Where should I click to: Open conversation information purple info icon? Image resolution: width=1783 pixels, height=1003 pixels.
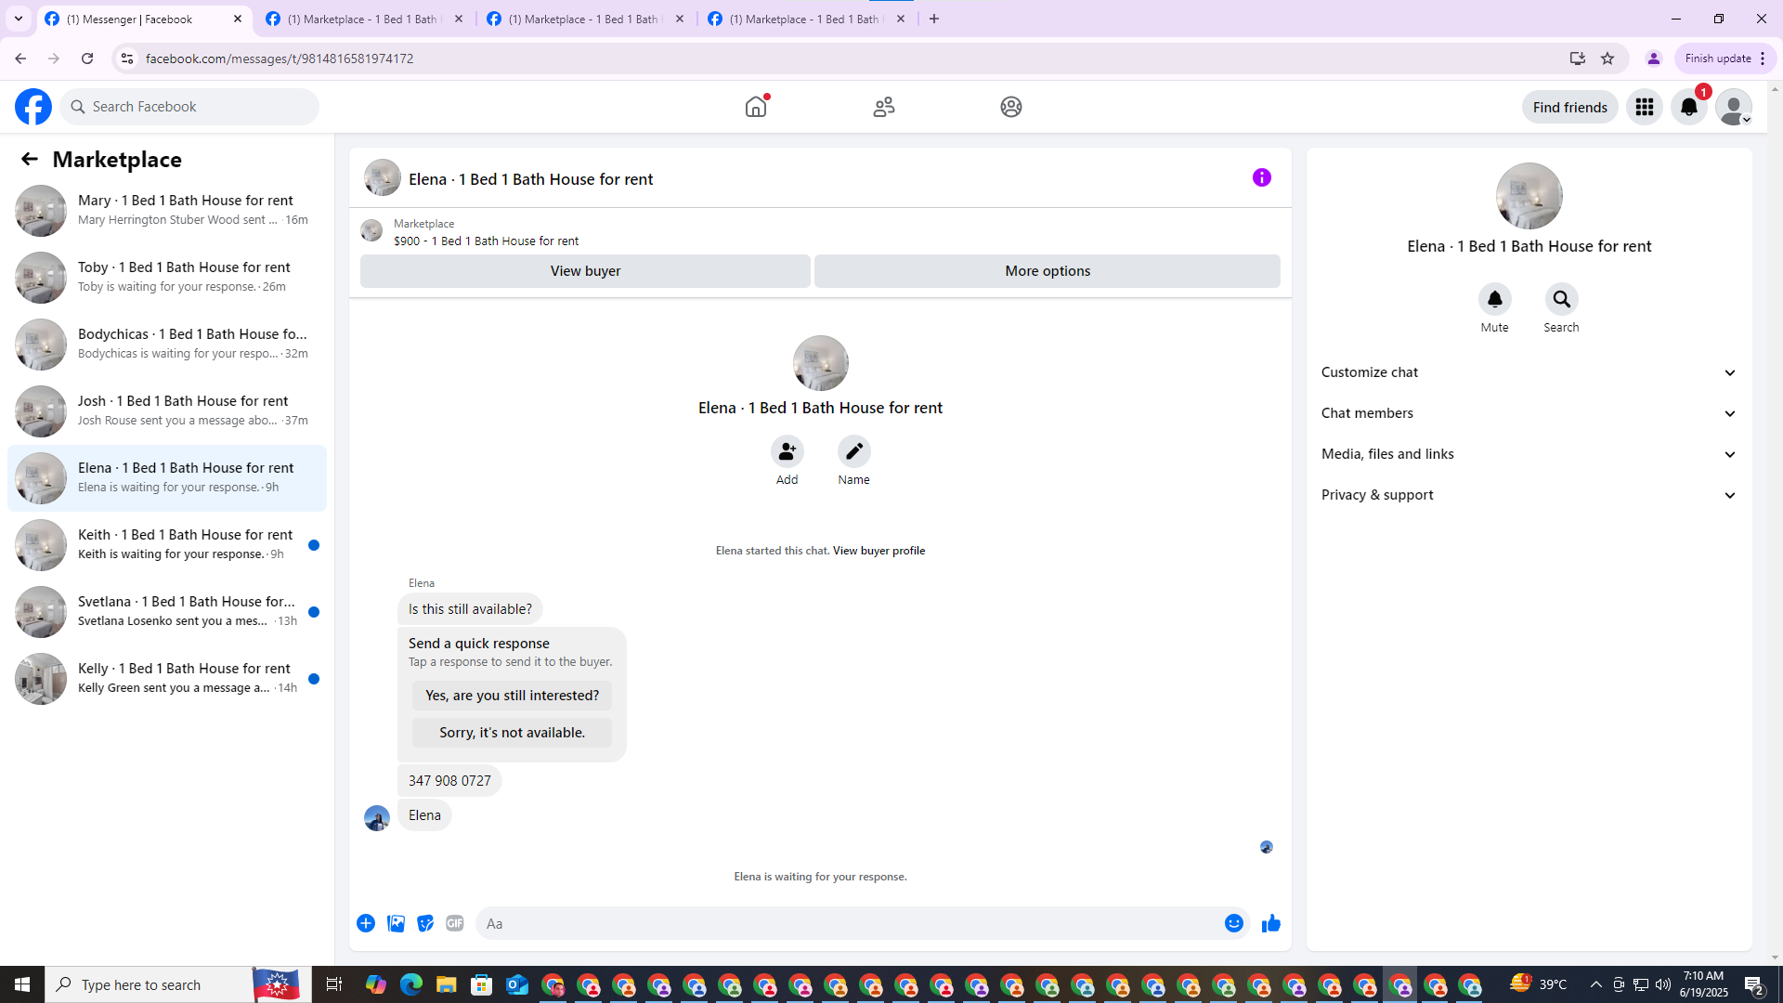1261,177
